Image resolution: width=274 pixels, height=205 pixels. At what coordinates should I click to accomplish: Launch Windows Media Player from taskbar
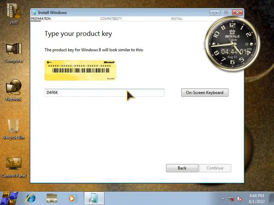pos(72,199)
